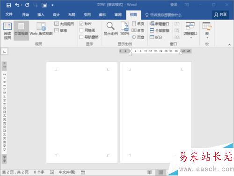Click the Tell Me search box
This screenshot has height=176, width=234.
[163, 15]
